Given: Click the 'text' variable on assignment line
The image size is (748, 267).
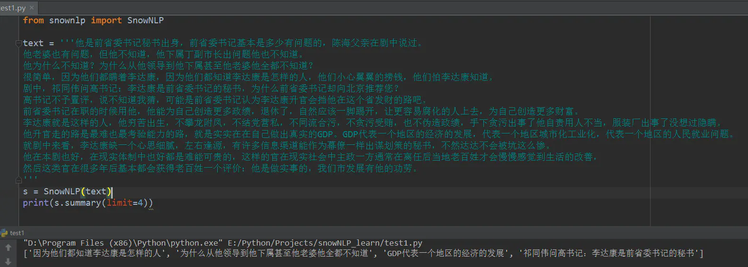Looking at the screenshot, I should coord(33,43).
